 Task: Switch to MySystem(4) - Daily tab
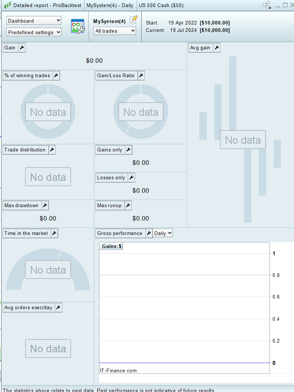point(110,6)
